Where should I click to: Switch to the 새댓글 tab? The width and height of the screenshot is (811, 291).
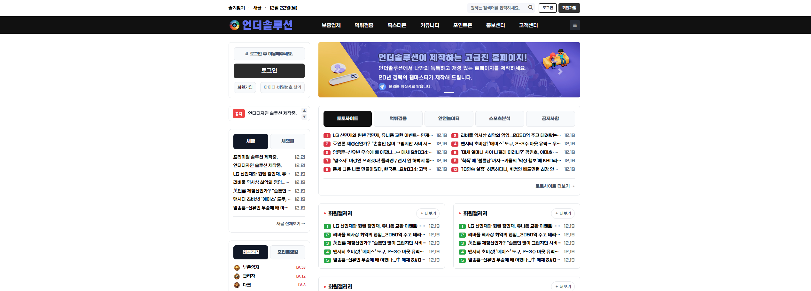click(287, 141)
